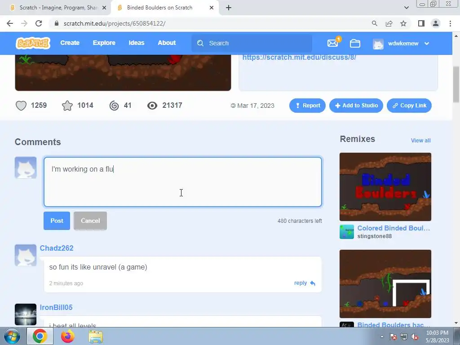Select the Binded Boulders on Scratch tab
The image size is (460, 345).
click(x=160, y=8)
